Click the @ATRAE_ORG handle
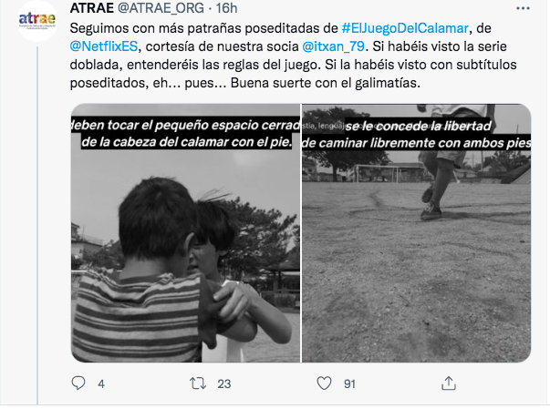550x409 pixels. pyautogui.click(x=161, y=8)
